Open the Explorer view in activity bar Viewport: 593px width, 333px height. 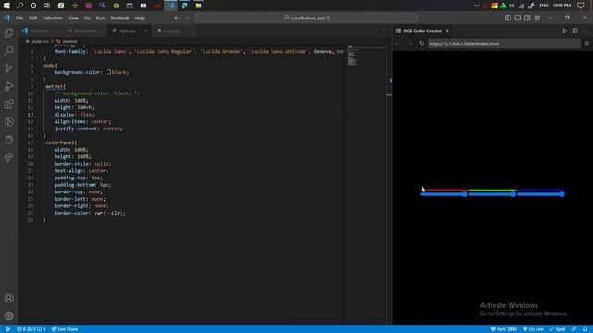pos(8,33)
